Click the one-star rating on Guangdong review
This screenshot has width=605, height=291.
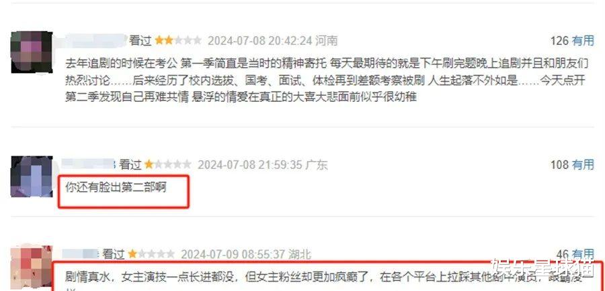(168, 165)
